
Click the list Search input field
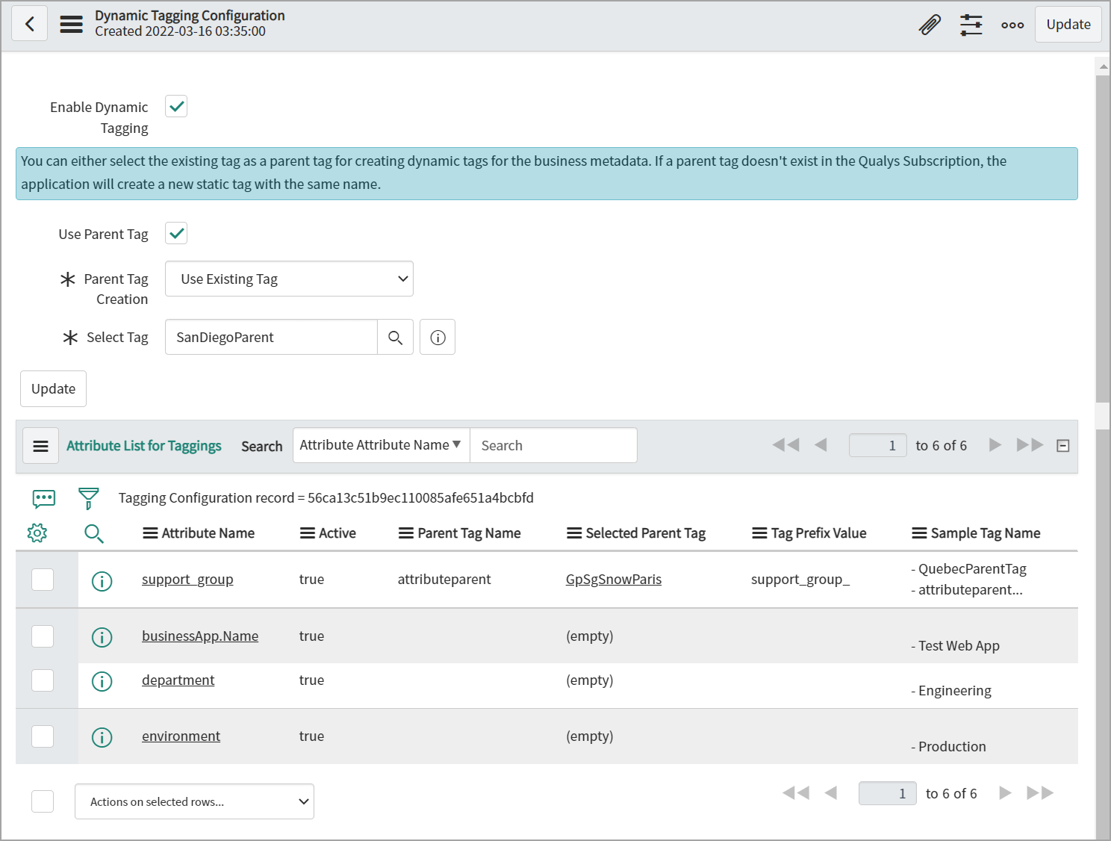[x=553, y=445]
